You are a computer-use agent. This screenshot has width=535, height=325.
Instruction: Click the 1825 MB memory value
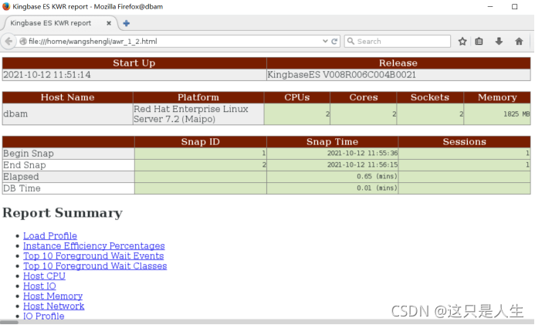click(x=516, y=114)
